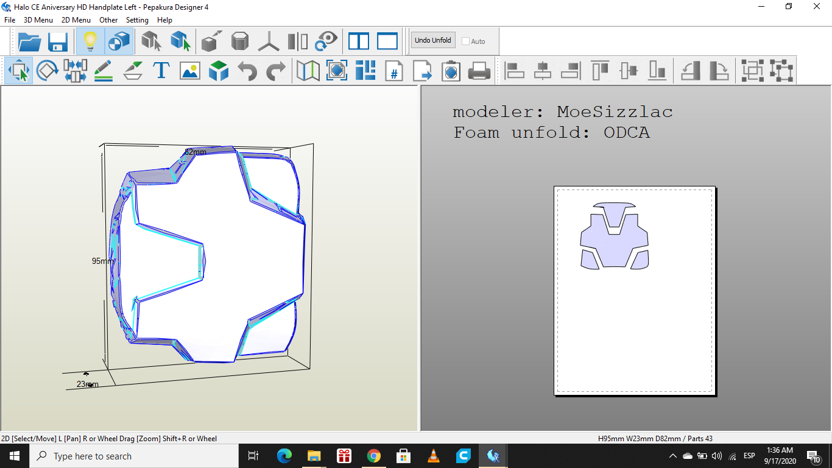
Task: Select the unfolded pattern on the 2D page
Action: [615, 236]
